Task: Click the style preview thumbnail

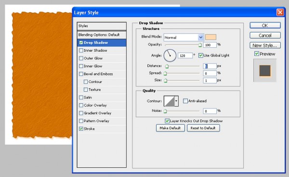Action: (x=265, y=70)
